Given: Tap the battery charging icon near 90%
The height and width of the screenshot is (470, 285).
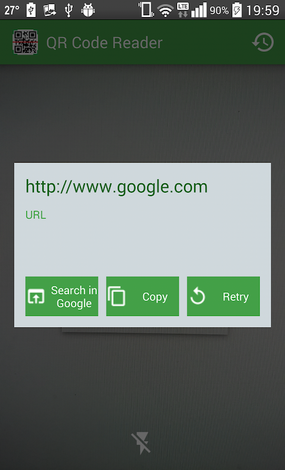Looking at the screenshot, I should tap(237, 10).
